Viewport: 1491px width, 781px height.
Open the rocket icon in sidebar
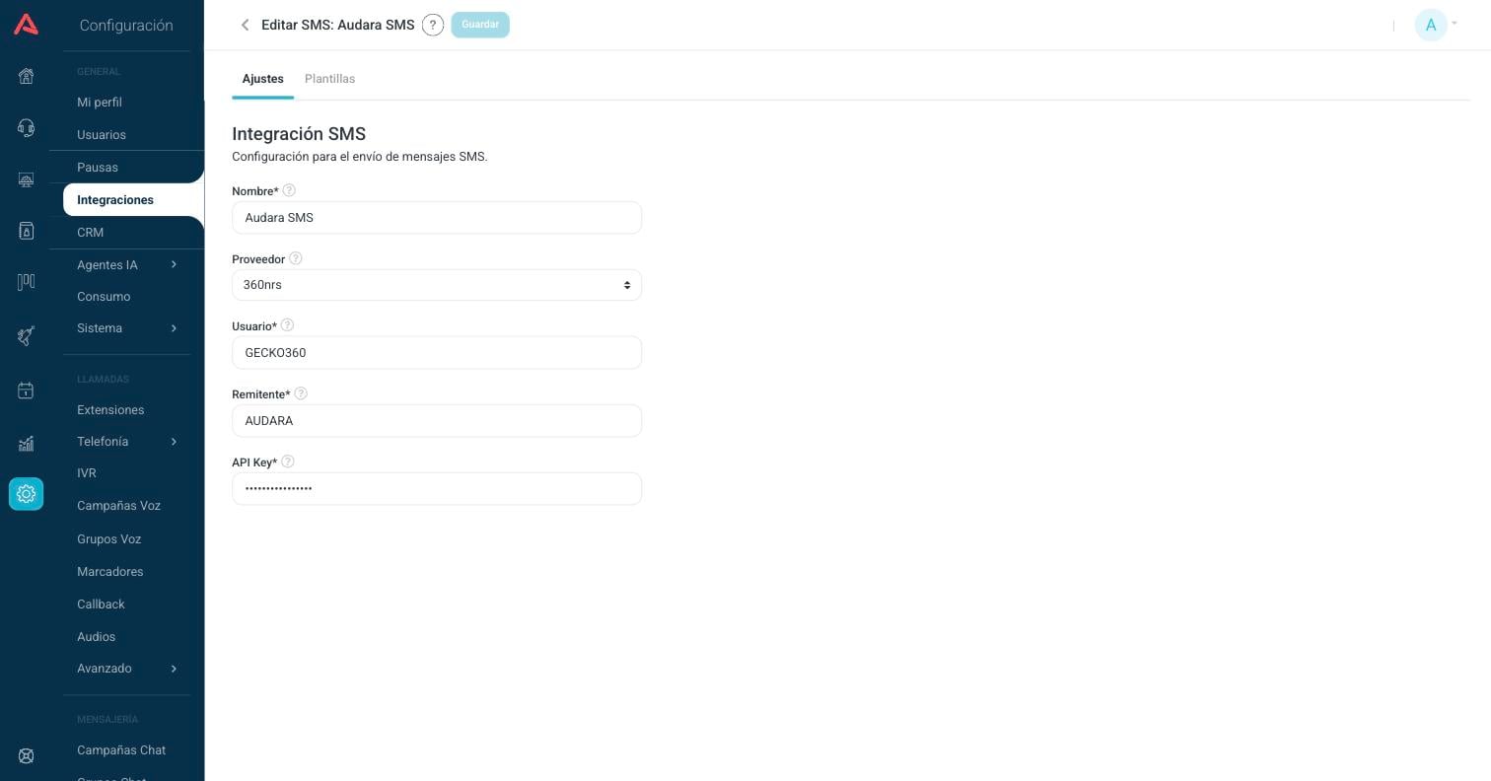coord(27,335)
